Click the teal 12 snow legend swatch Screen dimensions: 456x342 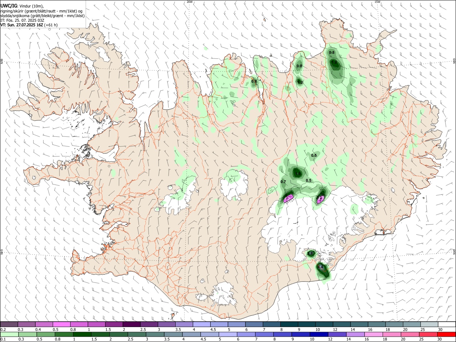pos(342,324)
